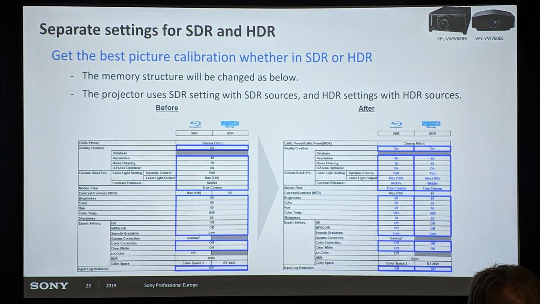
Task: Click 'MPEG NR' label in the After table
Action: 323,227
